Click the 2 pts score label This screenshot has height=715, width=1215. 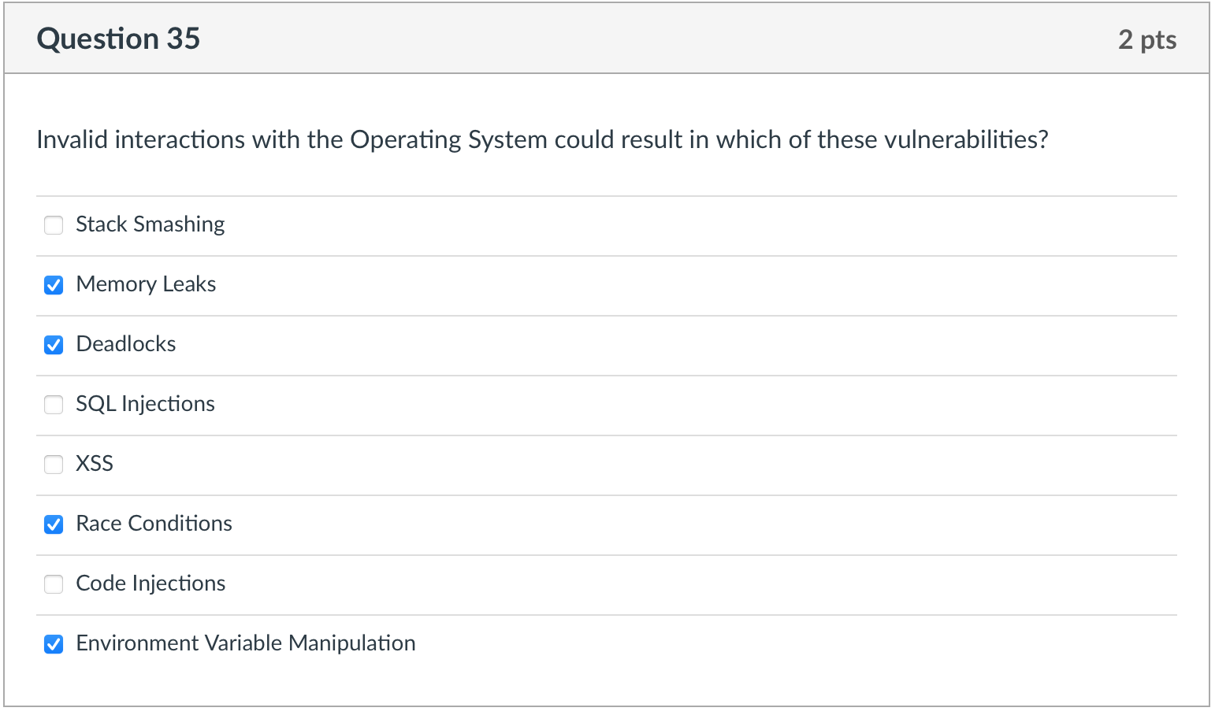[x=1147, y=39]
